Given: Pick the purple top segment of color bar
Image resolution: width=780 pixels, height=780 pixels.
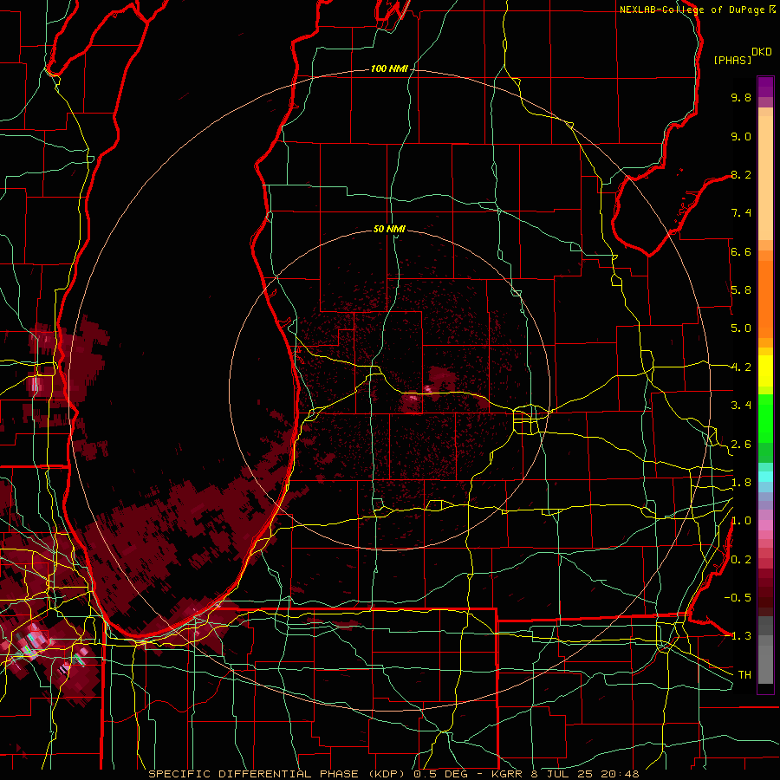Looking at the screenshot, I should [765, 87].
